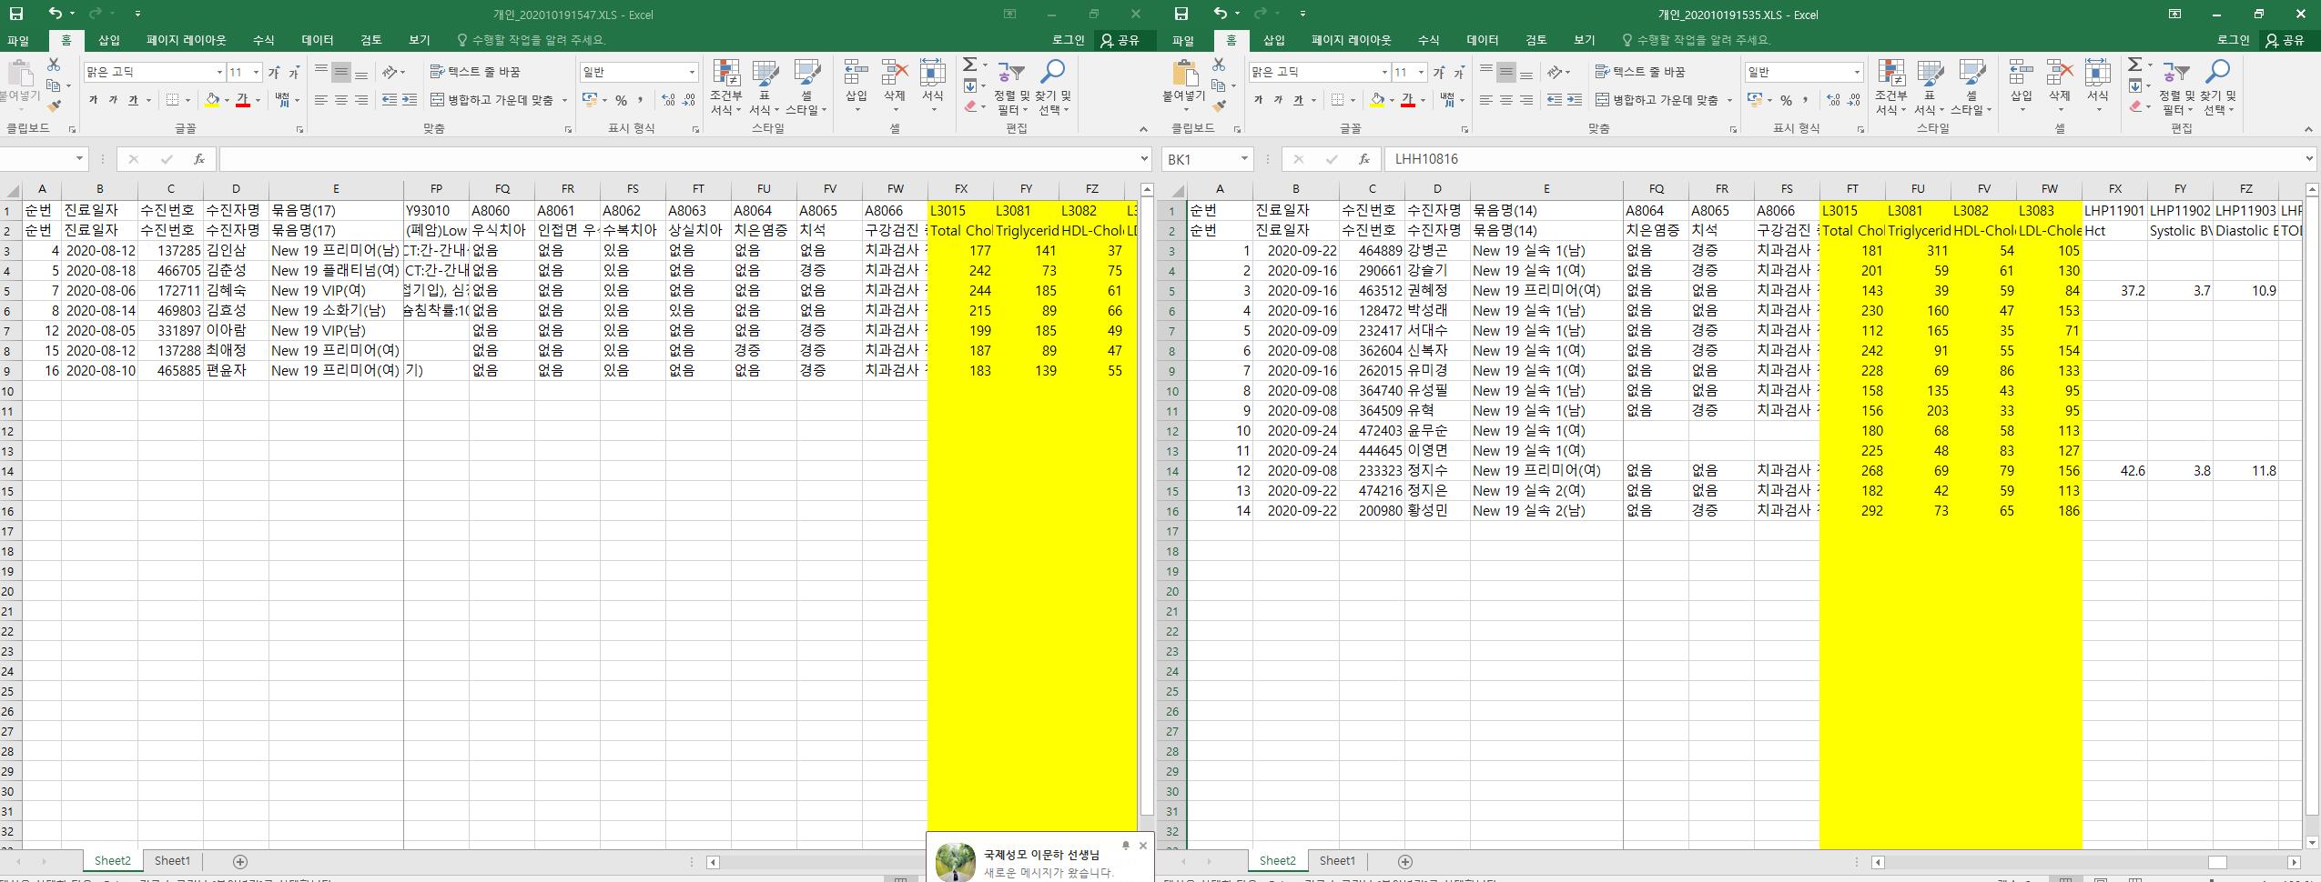This screenshot has width=2321, height=882.
Task: Toggle Wrap Text in right window ribbon
Action: [x=1640, y=72]
